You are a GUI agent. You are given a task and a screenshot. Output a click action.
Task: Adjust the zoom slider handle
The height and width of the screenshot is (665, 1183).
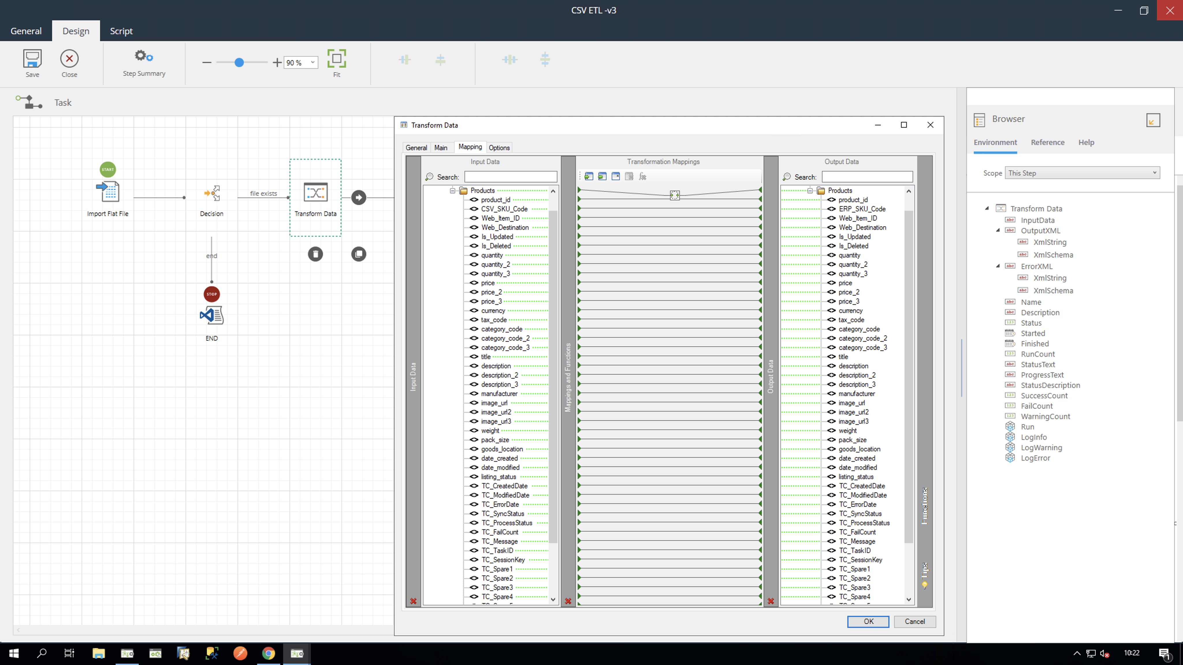[x=239, y=62]
